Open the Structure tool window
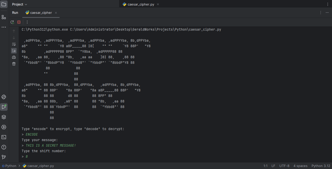This screenshot has width=332, height=169. (x=4, y=17)
